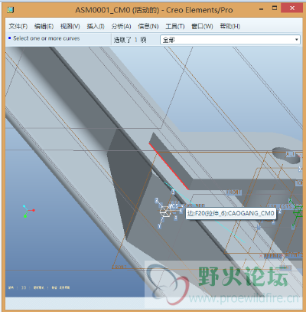Viewport: 306px width, 312px height.
Task: Click the Creo application icon in title bar
Action: (11, 10)
